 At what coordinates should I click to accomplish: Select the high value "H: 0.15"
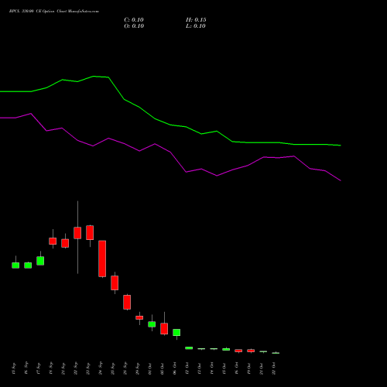[196, 20]
